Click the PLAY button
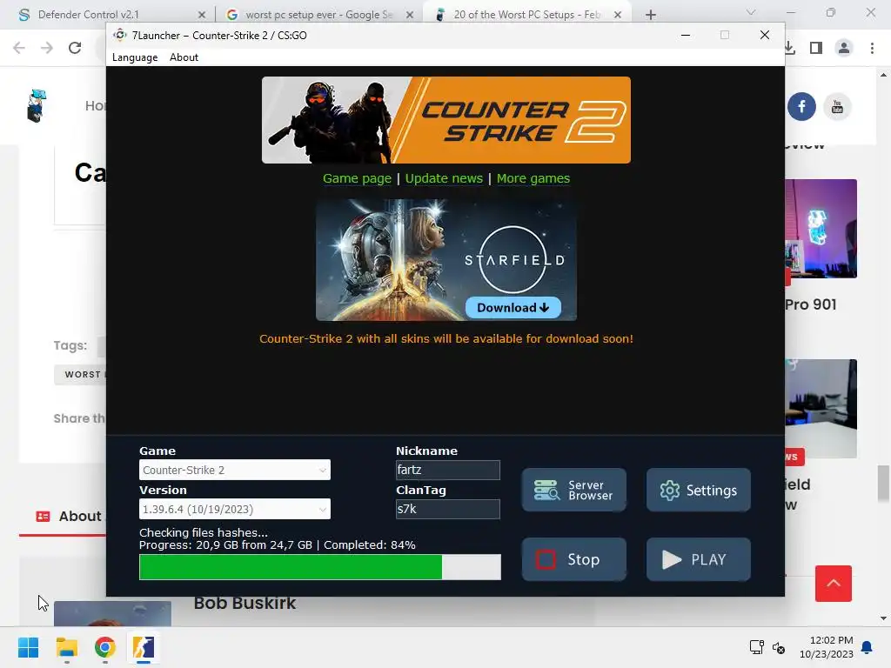This screenshot has height=668, width=891. pyautogui.click(x=699, y=559)
